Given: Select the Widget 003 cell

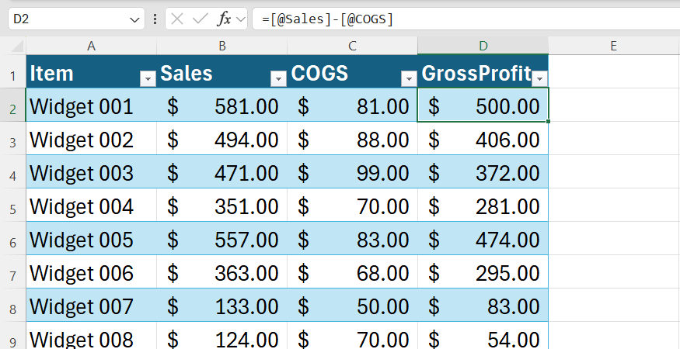Looking at the screenshot, I should [x=91, y=172].
